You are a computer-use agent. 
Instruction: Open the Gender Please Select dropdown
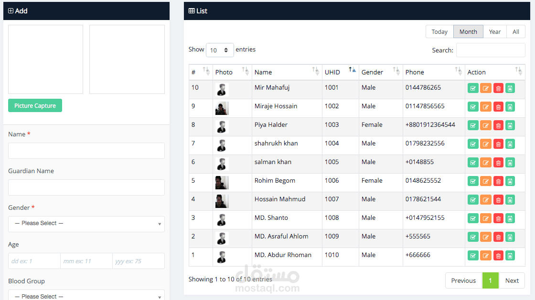click(86, 224)
